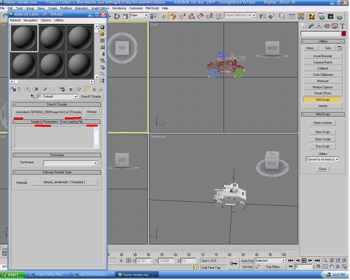Toggle checkered Background icon in Material Editor
This screenshot has height=280, width=350.
pyautogui.click(x=102, y=40)
